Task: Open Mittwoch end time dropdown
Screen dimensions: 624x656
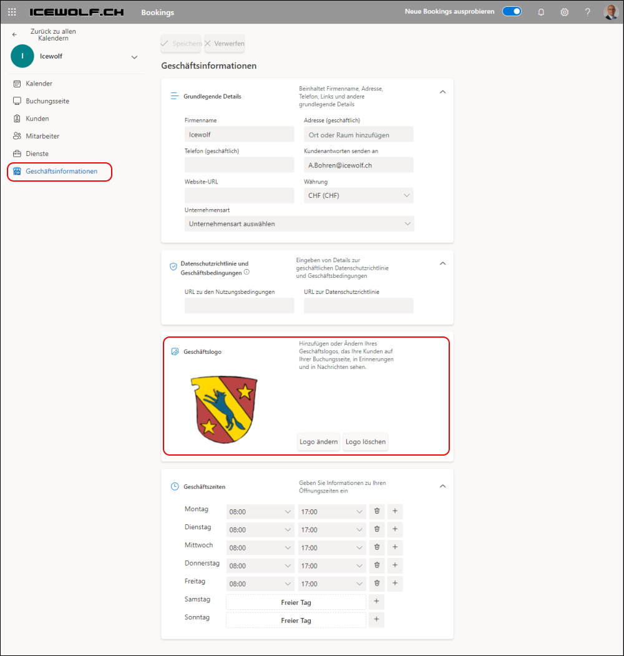Action: pyautogui.click(x=332, y=547)
